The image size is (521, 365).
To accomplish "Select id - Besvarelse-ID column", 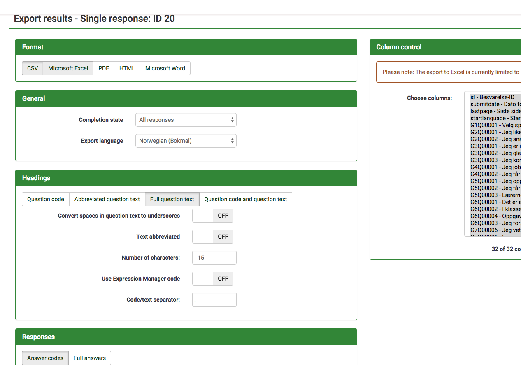I will click(492, 97).
